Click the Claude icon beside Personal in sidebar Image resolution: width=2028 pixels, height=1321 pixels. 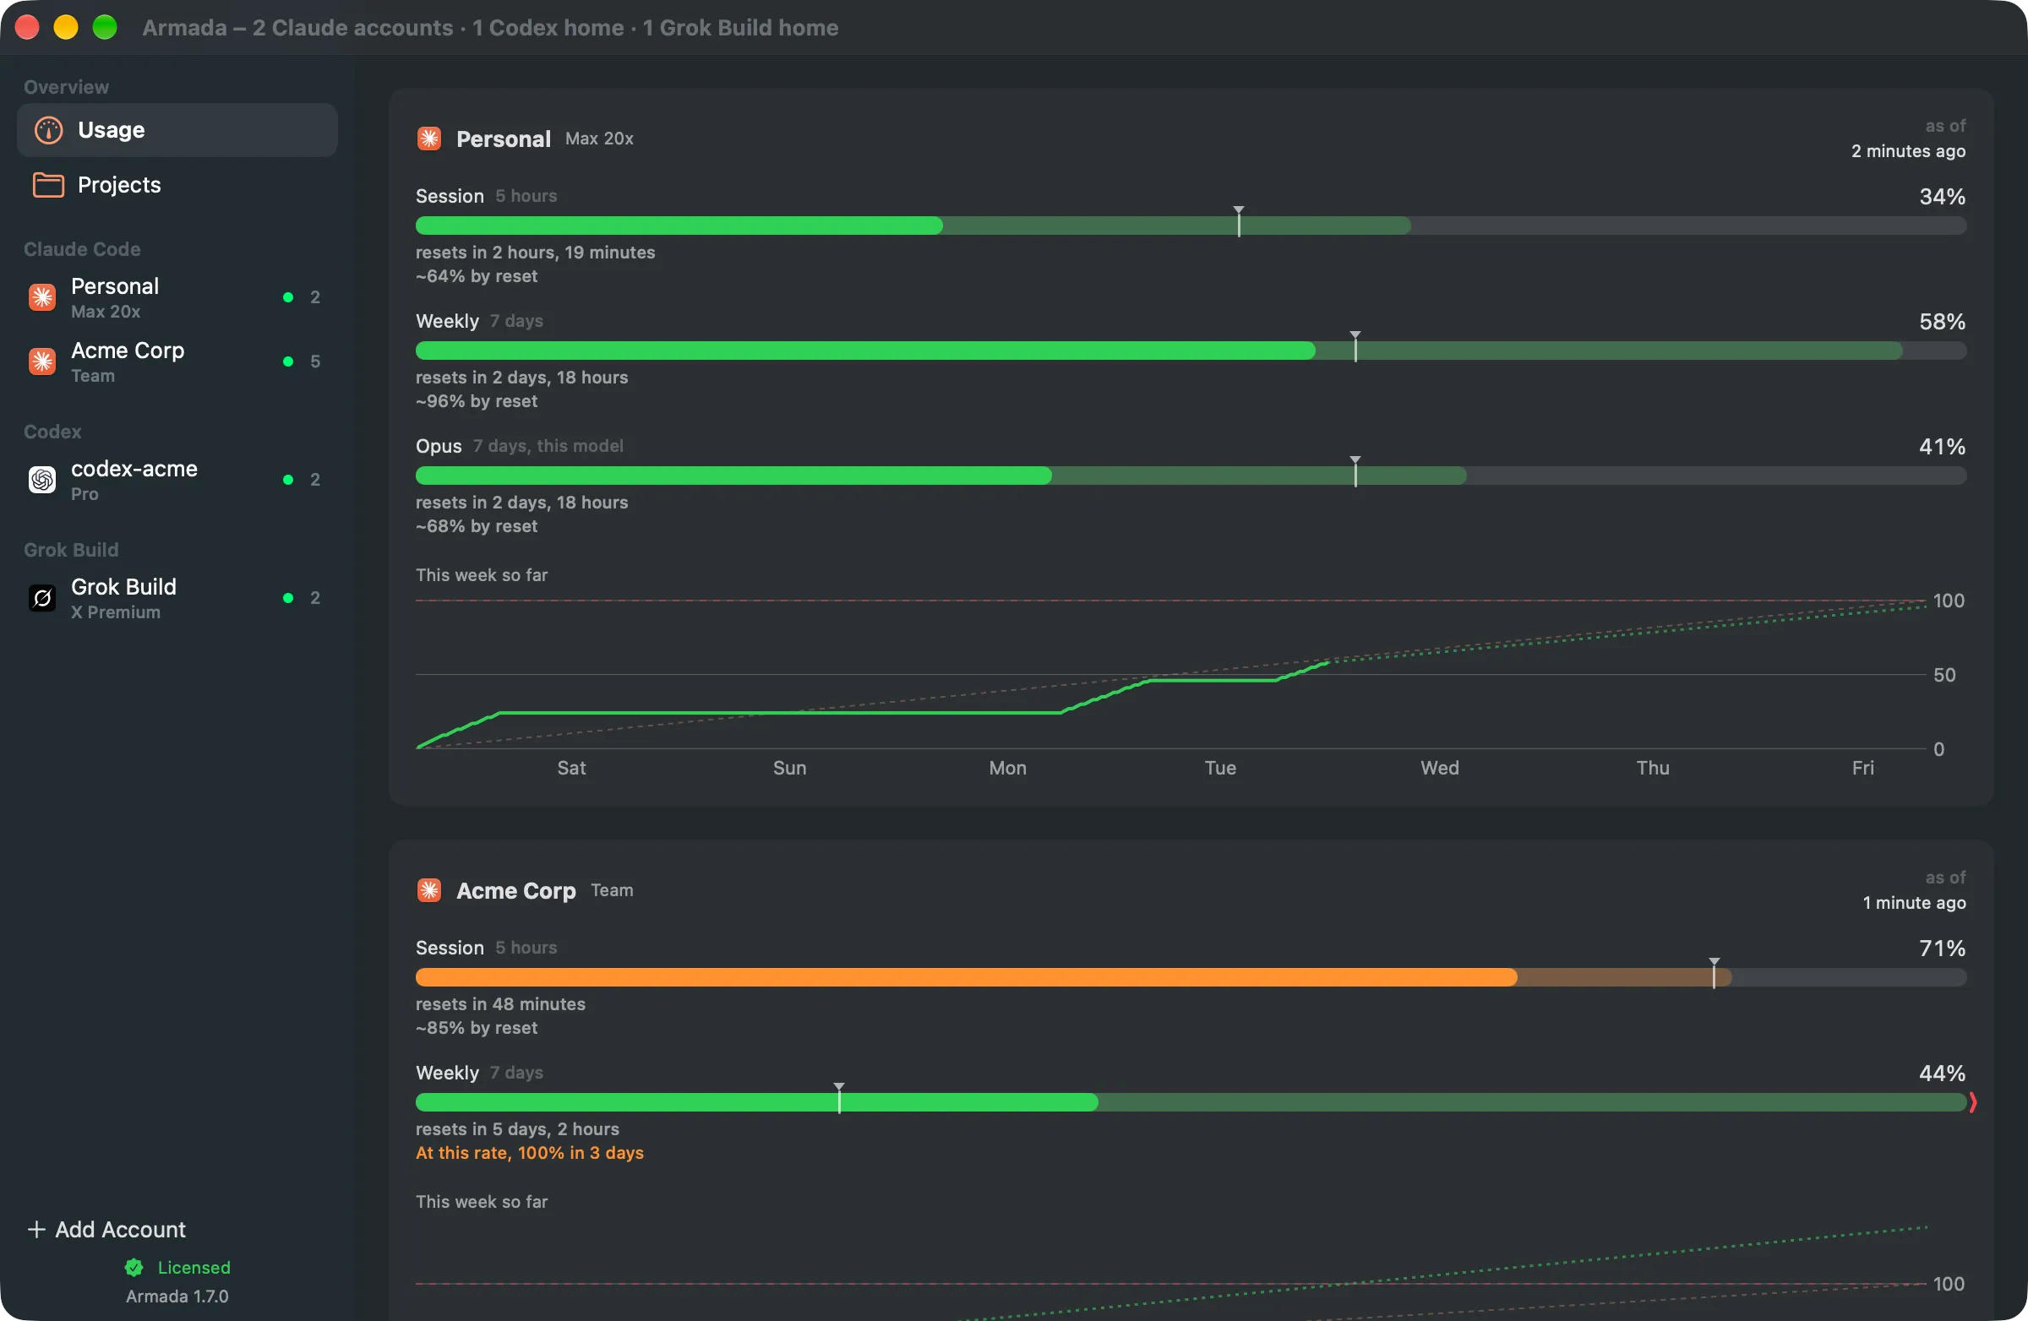click(42, 297)
